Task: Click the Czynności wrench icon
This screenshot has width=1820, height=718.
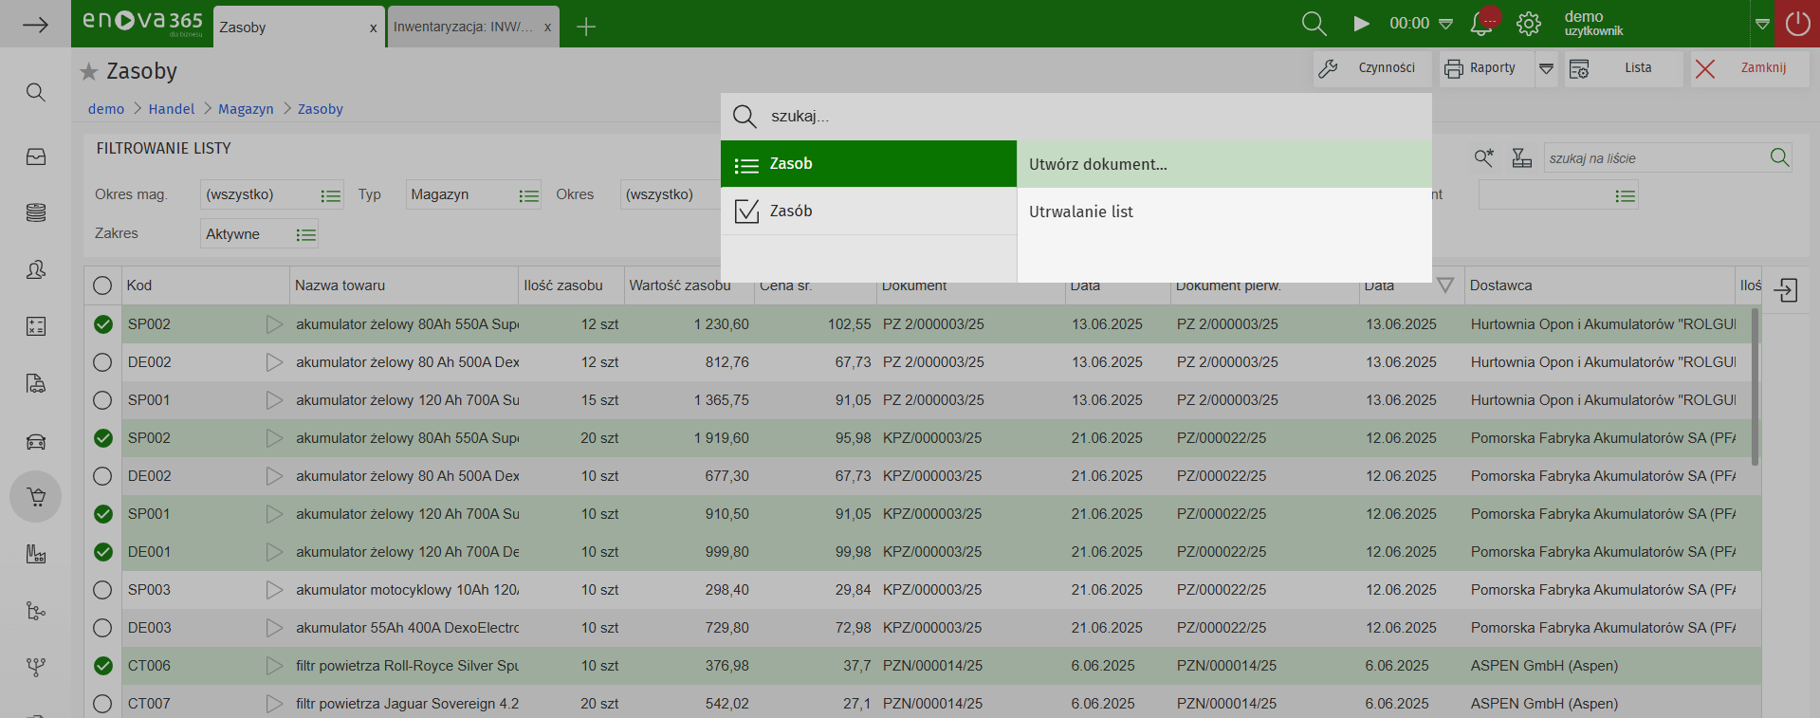Action: (1328, 68)
